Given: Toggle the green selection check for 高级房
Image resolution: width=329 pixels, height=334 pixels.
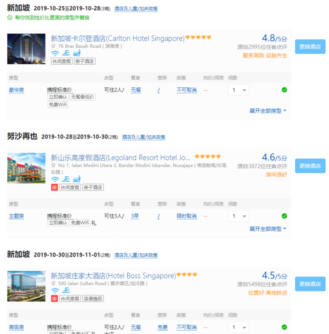Looking at the screenshot, I should tap(284, 327).
